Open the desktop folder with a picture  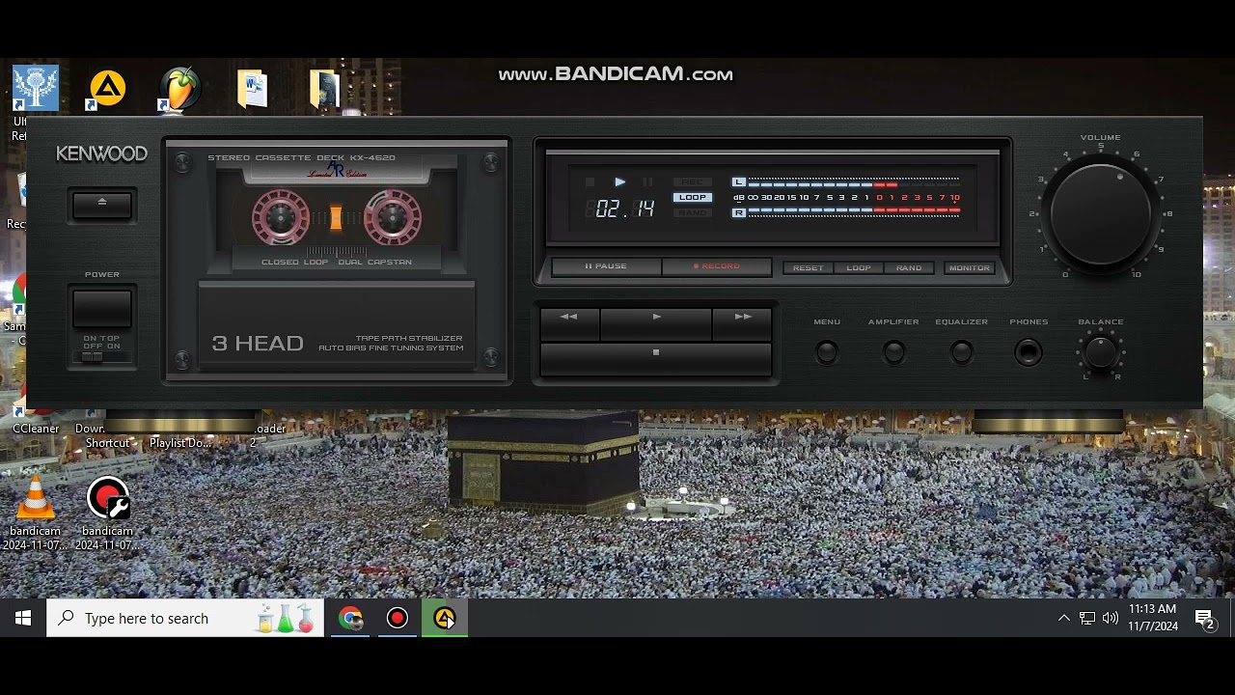point(325,89)
